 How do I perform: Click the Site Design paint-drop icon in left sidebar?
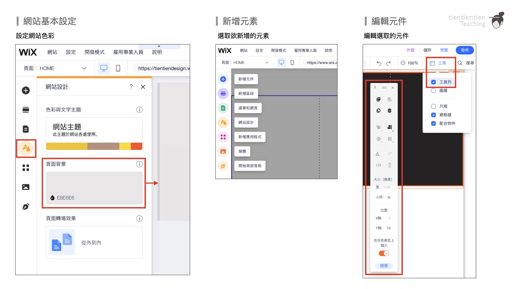[x=26, y=148]
